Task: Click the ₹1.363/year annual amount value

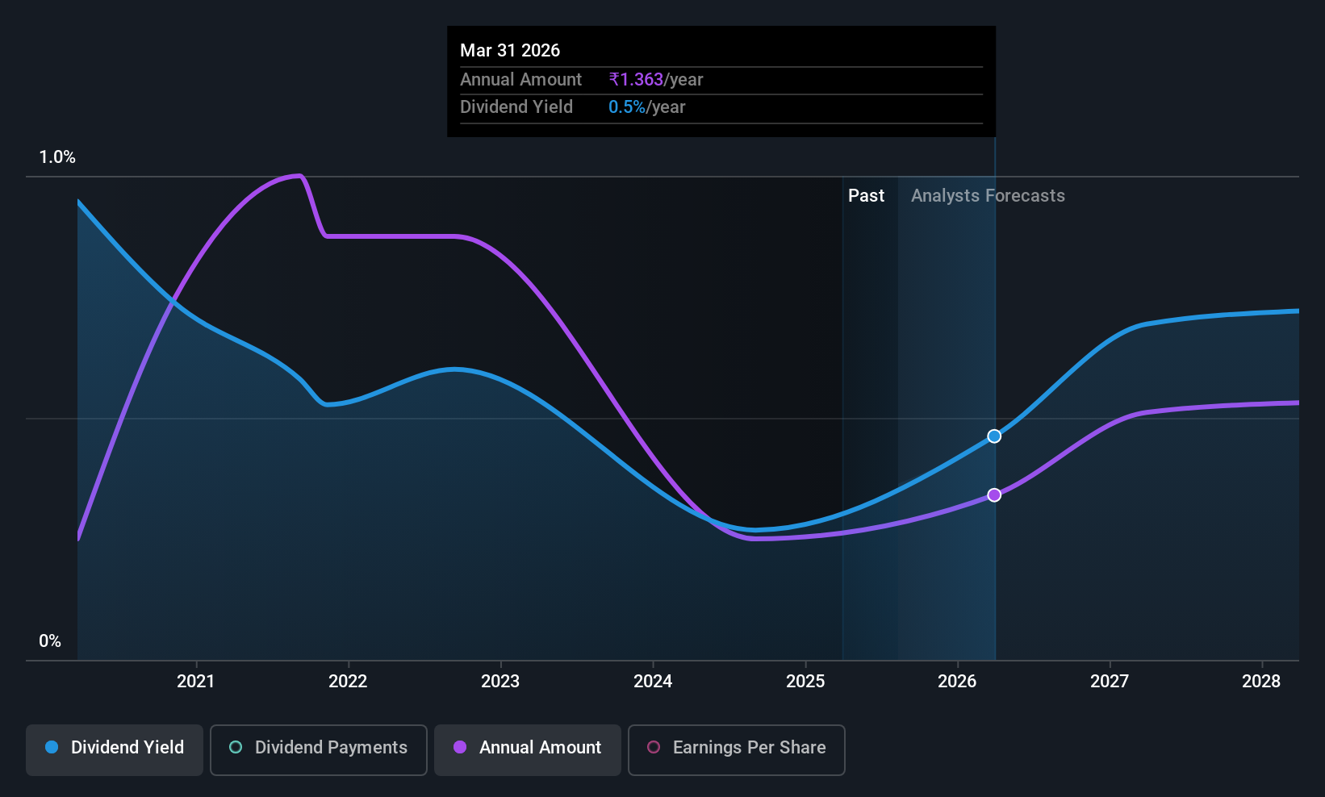Action: (656, 80)
